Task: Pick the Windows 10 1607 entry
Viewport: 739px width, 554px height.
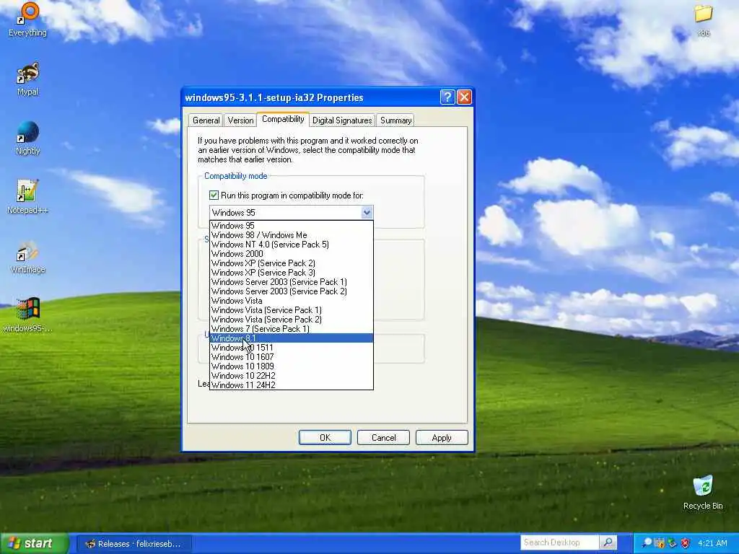Action: tap(292, 357)
